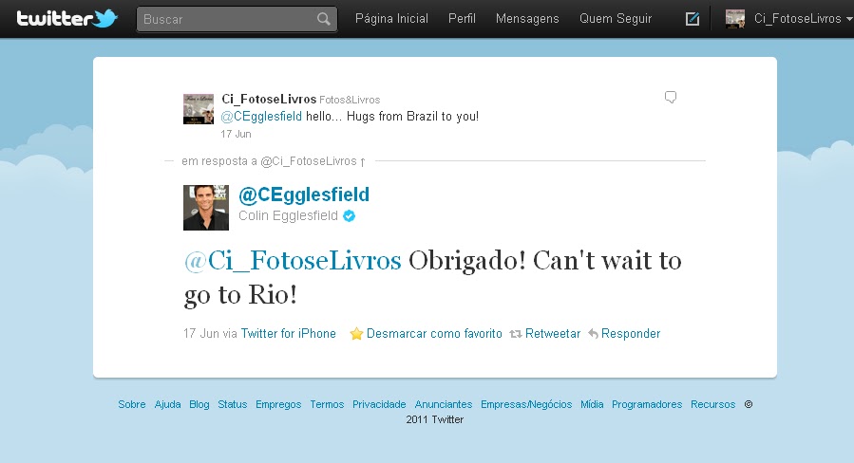Screen dimensions: 854x463
Task: Open the Mensagens menu item
Action: point(527,19)
